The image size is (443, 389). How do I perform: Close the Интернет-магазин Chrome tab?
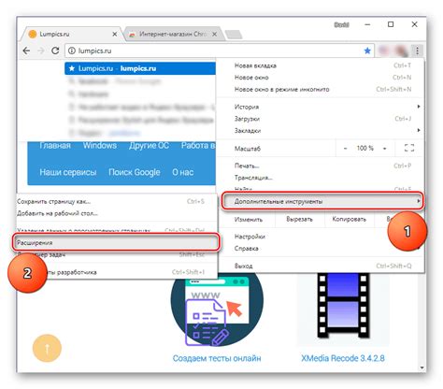tap(215, 34)
